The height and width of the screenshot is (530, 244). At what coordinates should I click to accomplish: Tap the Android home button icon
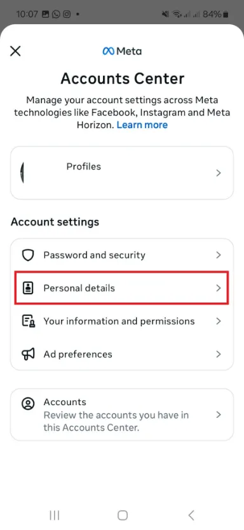click(123, 515)
